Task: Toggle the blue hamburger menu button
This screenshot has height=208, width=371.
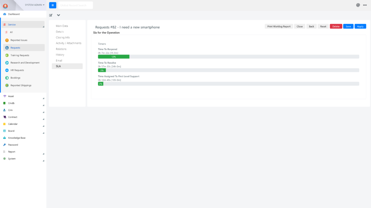Action: (53, 5)
